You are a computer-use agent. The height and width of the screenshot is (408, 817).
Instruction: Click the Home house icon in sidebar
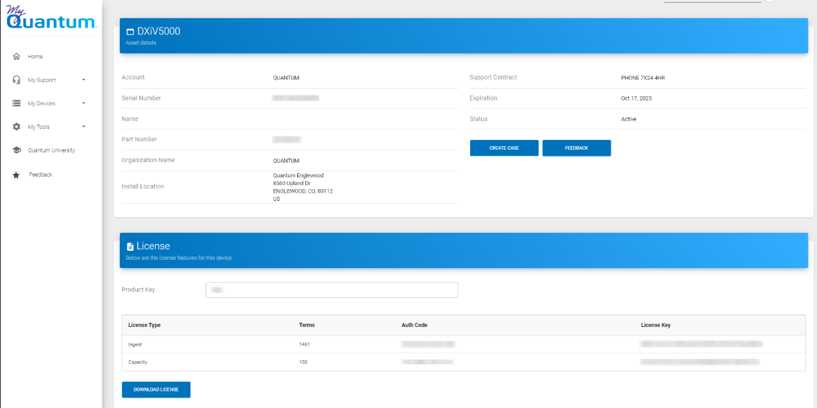(x=17, y=57)
